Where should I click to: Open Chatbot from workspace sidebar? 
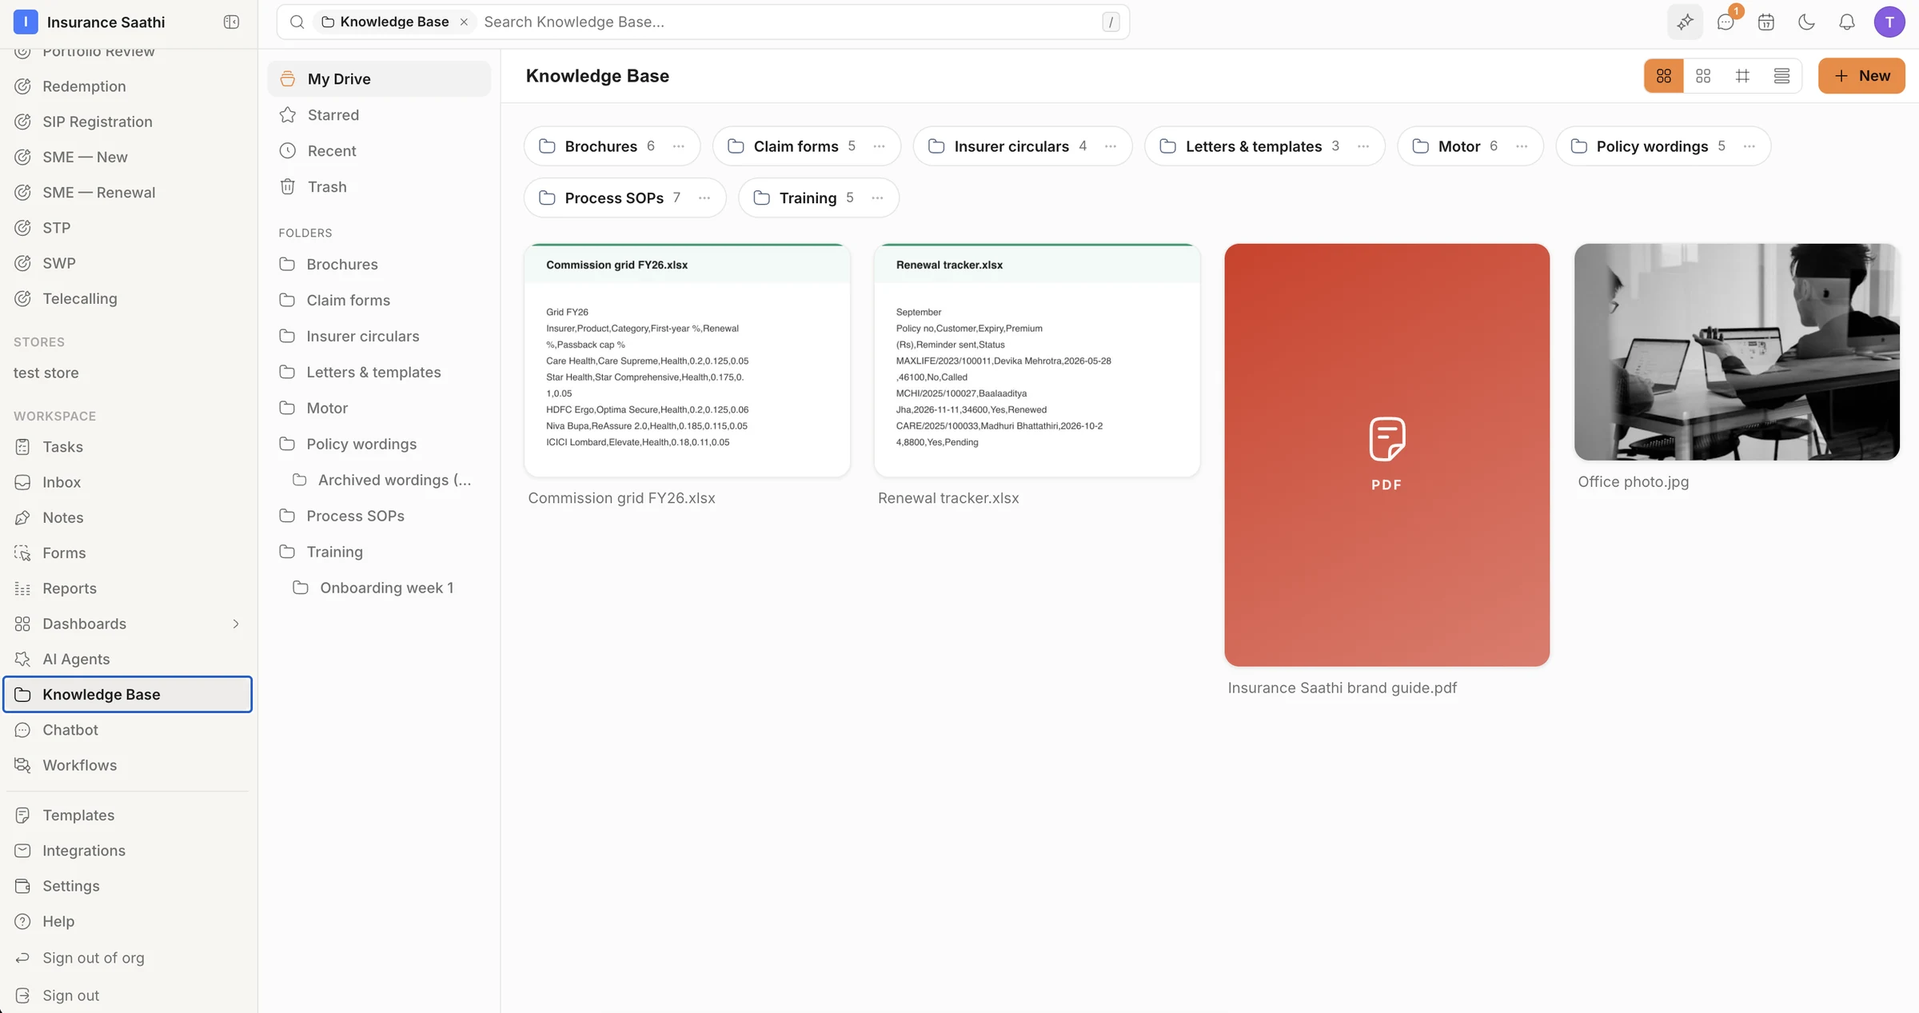128,730
